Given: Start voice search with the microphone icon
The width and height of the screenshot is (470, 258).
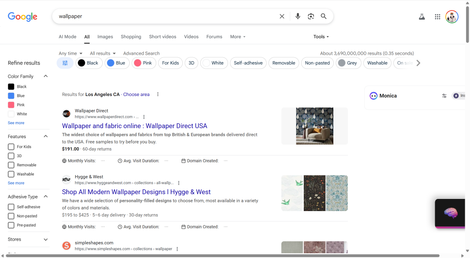Looking at the screenshot, I should (298, 16).
